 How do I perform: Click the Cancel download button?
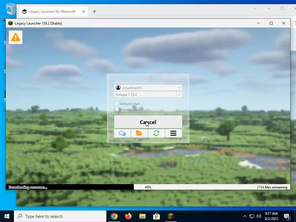[148, 122]
